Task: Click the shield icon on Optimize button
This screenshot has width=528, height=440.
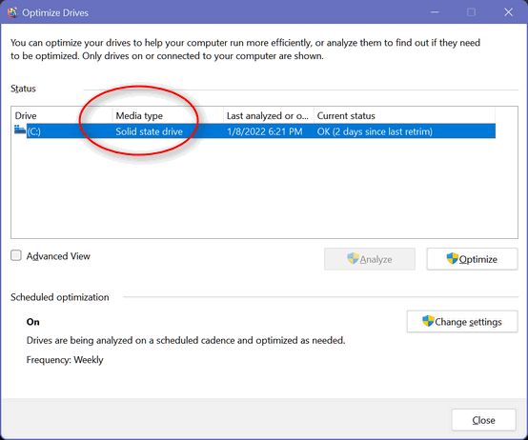Action: tap(453, 259)
